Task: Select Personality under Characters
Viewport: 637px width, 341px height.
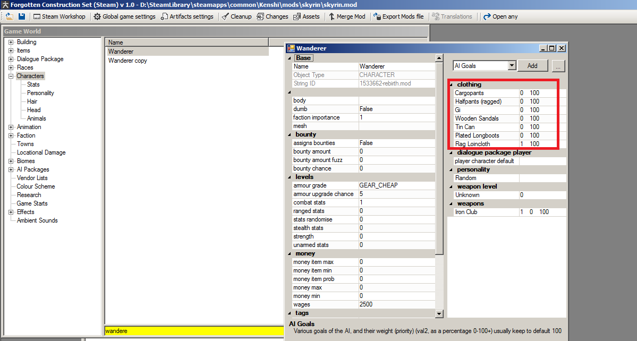Action: tap(40, 93)
